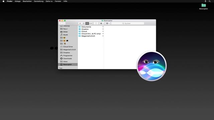Click the Musik note icon in sidebar
Image resolution: width=214 pixels, height=120 pixels.
click(x=62, y=35)
